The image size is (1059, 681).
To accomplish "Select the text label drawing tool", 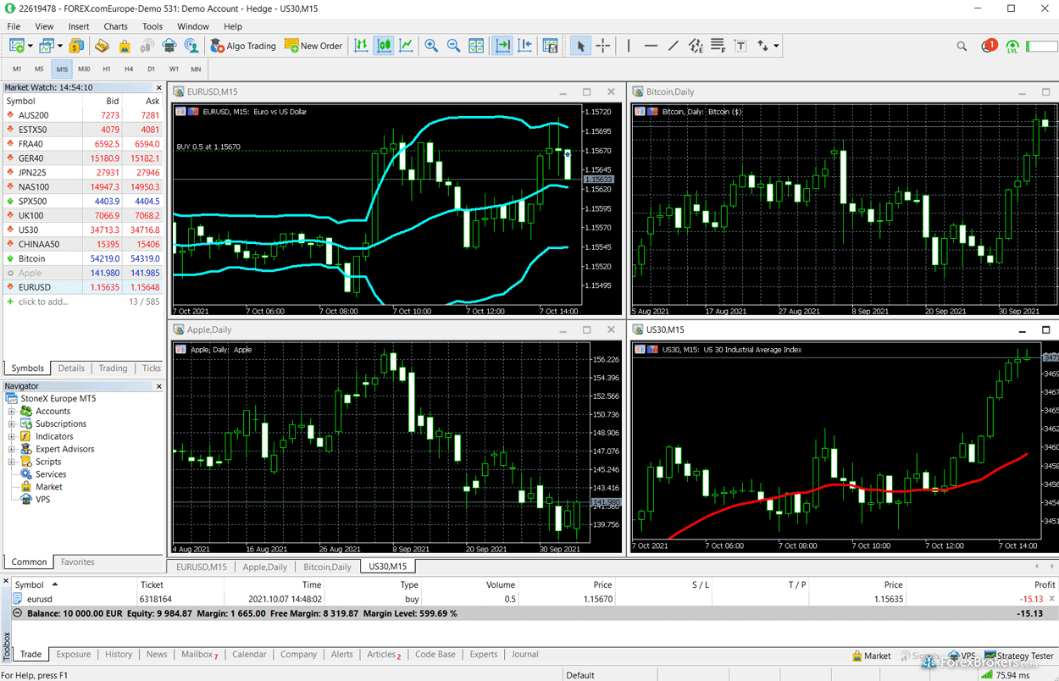I will (740, 46).
